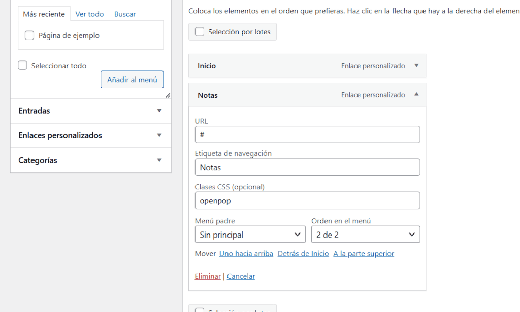Screen dimensions: 520x312
Task: Open the Orden en el menú dropdown
Action: 365,235
